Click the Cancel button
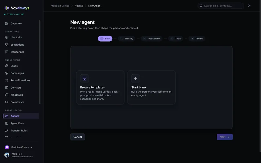 pyautogui.click(x=77, y=137)
